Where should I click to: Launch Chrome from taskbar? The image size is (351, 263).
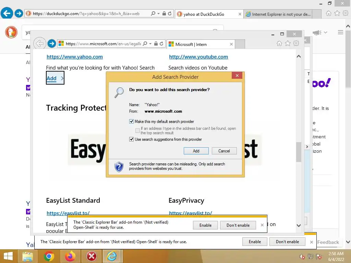(x=49, y=256)
